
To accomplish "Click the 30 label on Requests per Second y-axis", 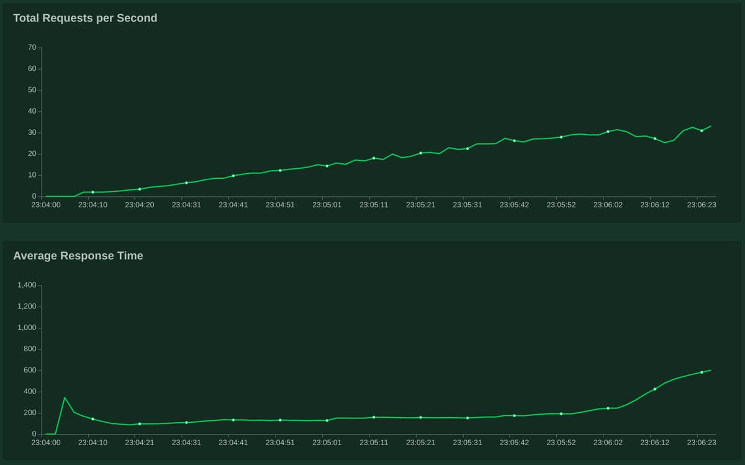I will 32,133.
